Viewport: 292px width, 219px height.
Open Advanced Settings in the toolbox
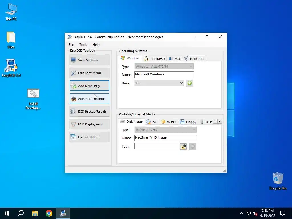89,98
